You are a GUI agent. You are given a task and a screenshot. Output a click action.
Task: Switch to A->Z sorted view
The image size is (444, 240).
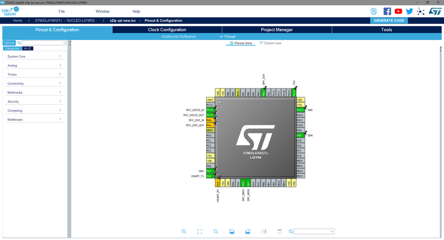click(28, 48)
